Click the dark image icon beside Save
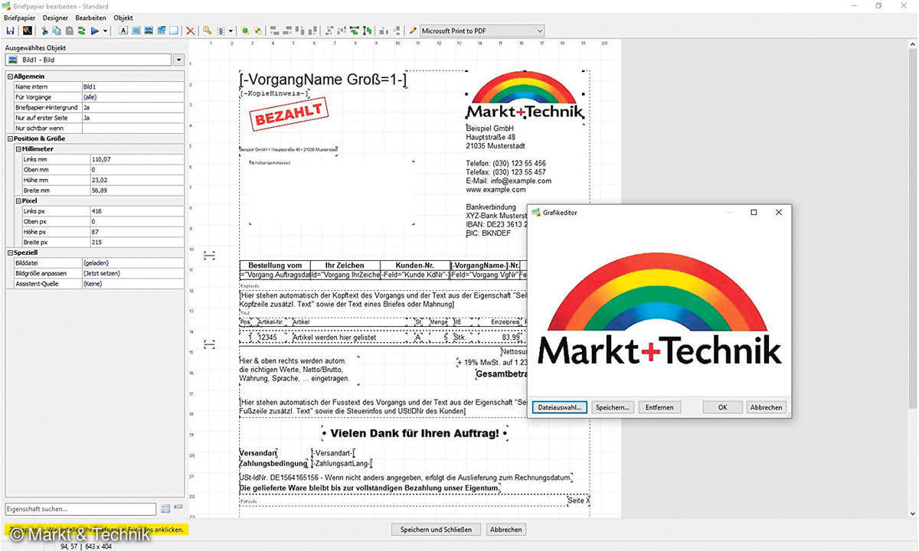Viewport: 919px width, 551px height. tap(27, 31)
